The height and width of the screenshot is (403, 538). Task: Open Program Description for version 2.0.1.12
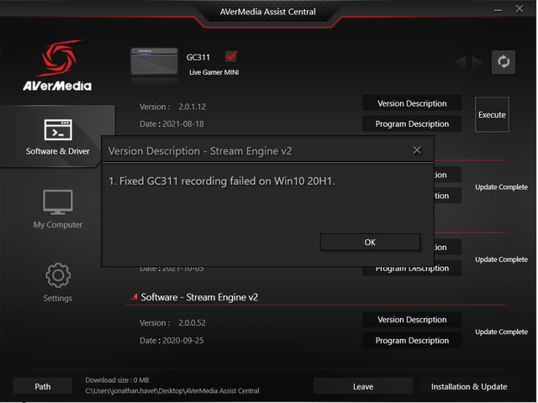[413, 124]
